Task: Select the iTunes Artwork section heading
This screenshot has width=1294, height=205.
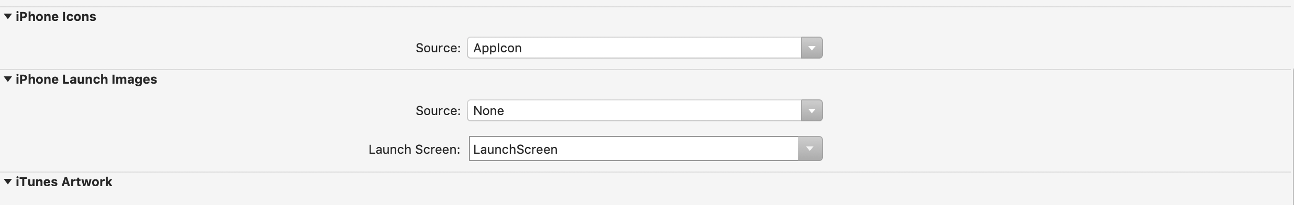Action: pos(64,182)
